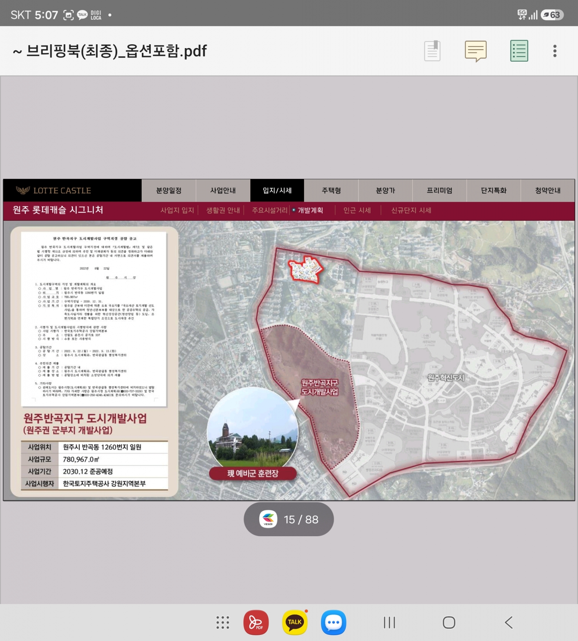Tap the back navigation arrow
Viewport: 578px width, 641px height.
tap(509, 623)
